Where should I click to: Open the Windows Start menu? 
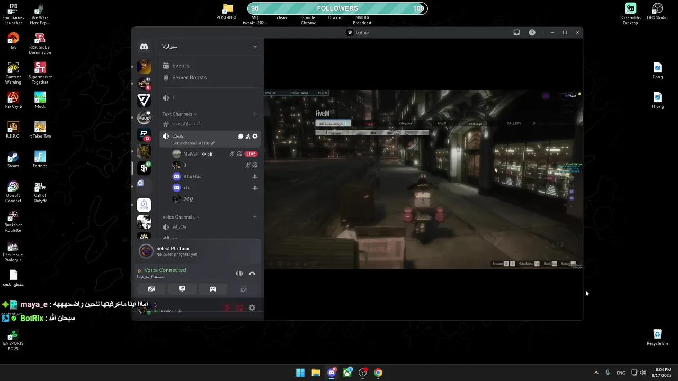[300, 373]
